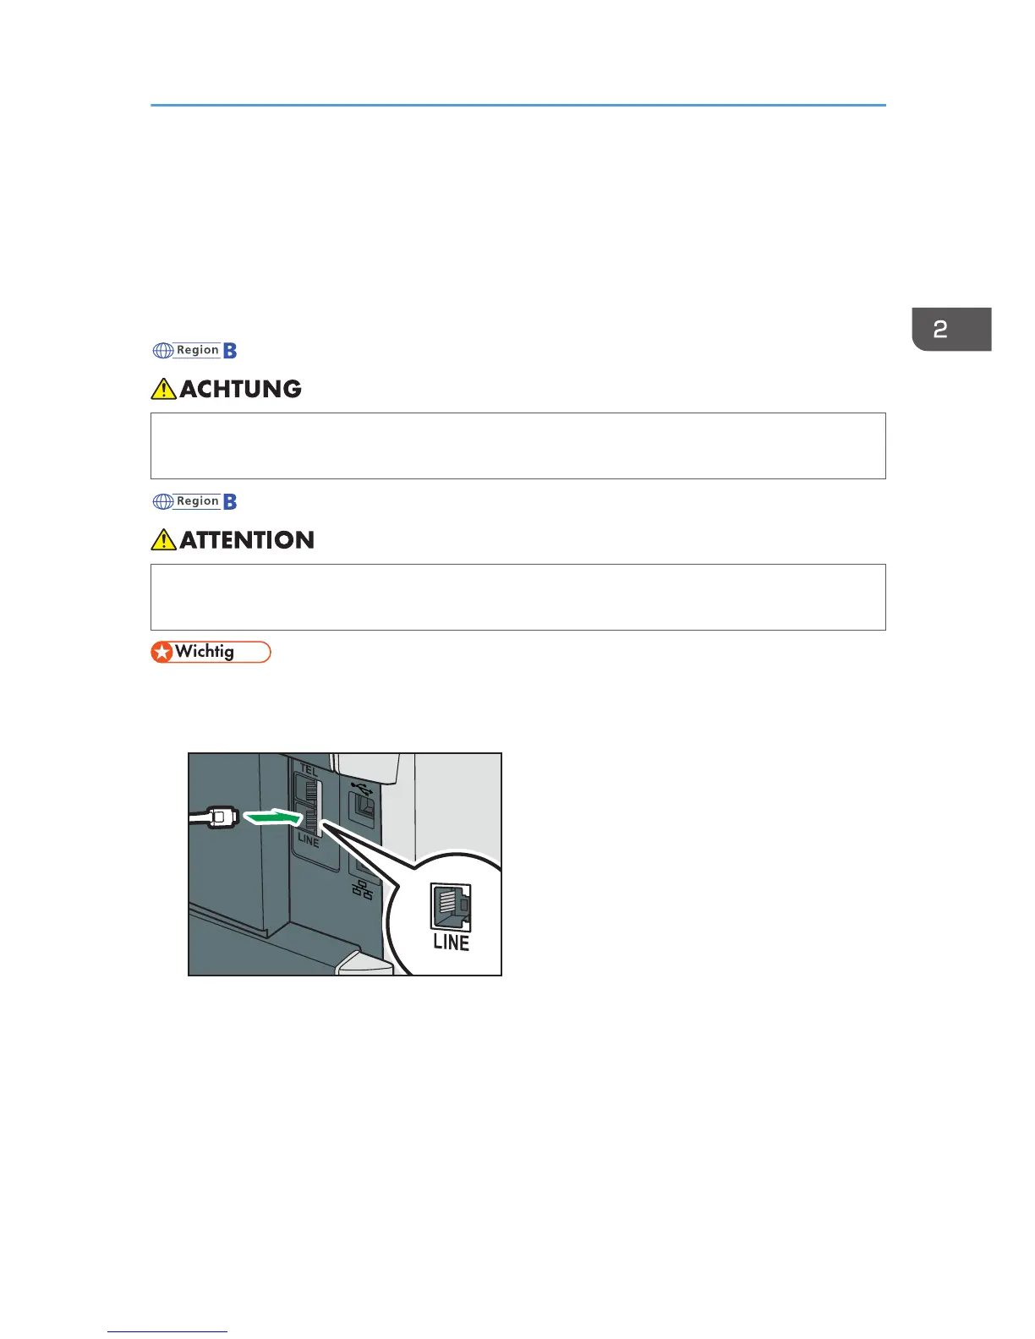Click the green arrow pointing to the port
Image resolution: width=1035 pixels, height=1339 pixels.
(x=272, y=817)
